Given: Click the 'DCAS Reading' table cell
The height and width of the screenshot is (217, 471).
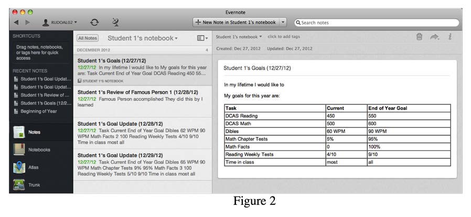Looking at the screenshot, I should [275, 116].
